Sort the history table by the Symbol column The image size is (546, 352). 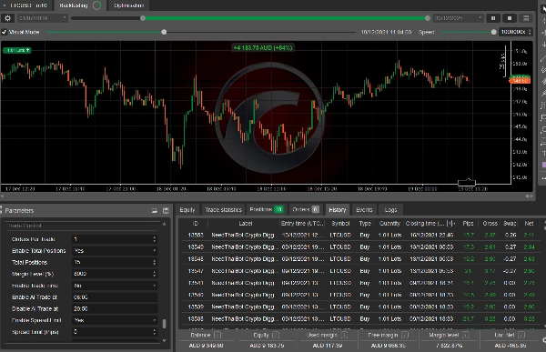tap(340, 223)
